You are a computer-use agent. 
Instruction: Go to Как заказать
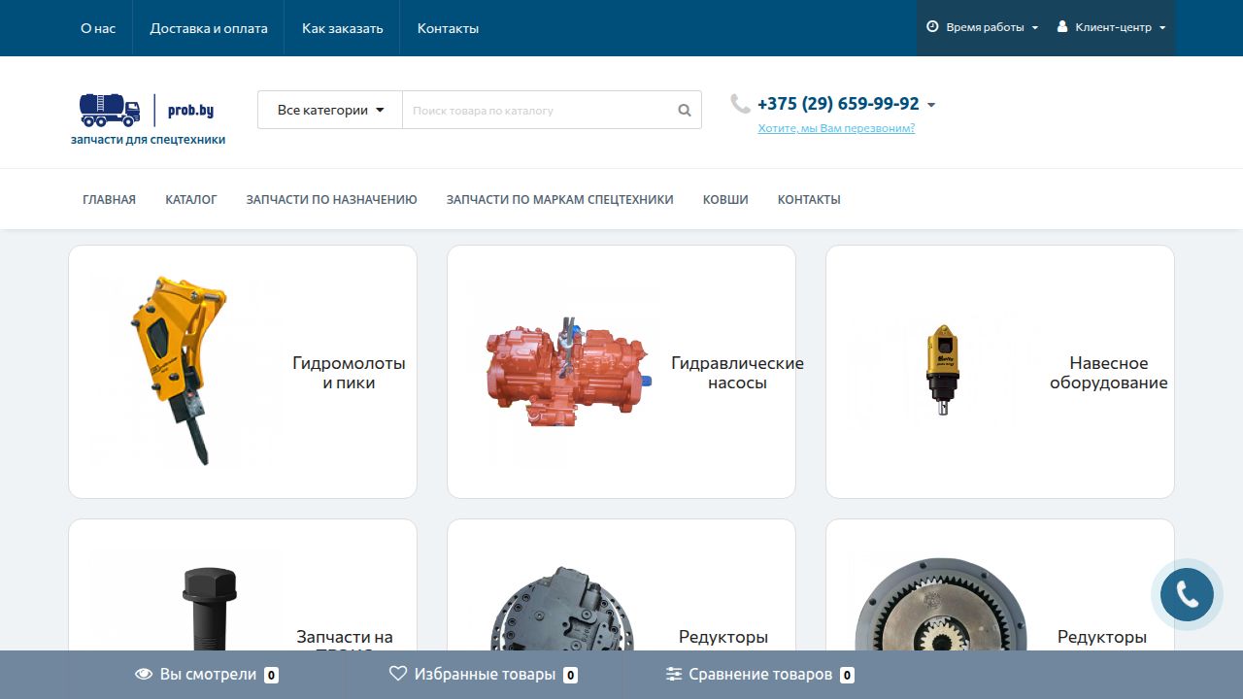(x=343, y=28)
